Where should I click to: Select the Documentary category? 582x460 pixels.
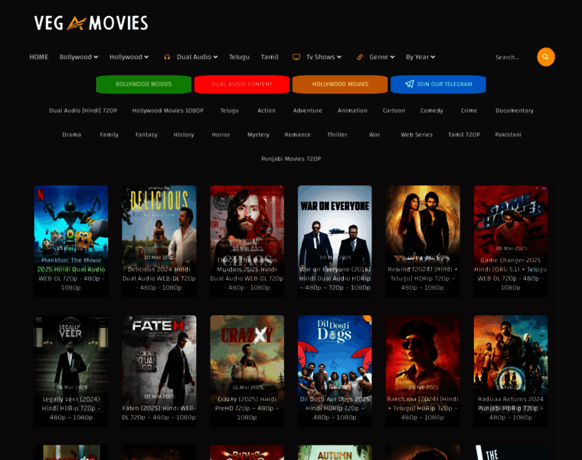tap(514, 110)
